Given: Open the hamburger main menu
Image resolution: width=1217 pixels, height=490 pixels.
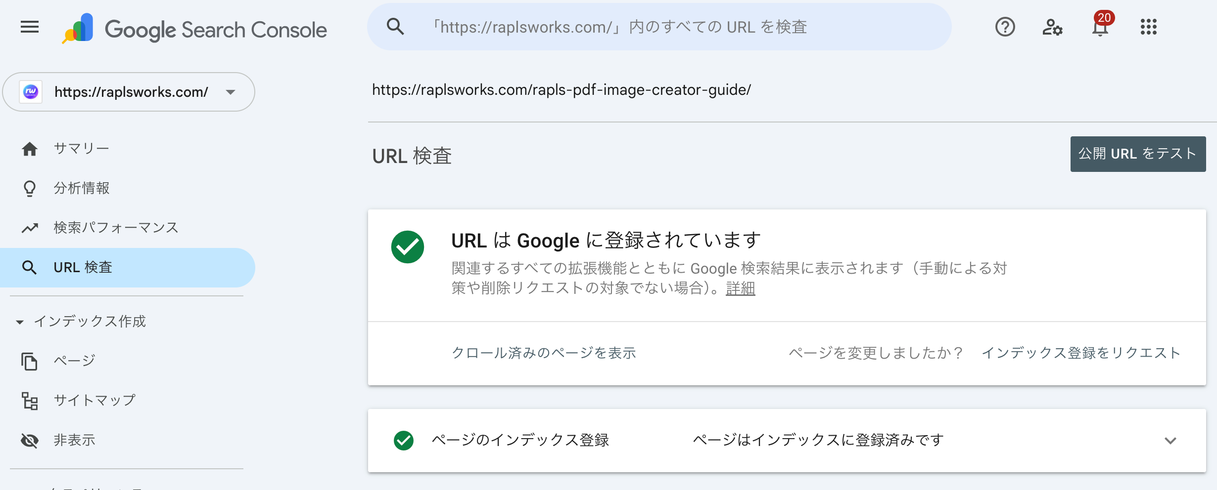Looking at the screenshot, I should pos(30,27).
